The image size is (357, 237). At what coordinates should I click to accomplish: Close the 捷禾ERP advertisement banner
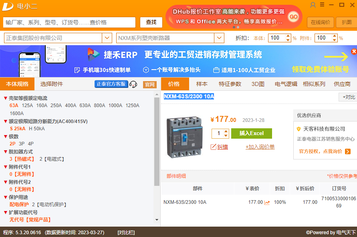pyautogui.click(x=354, y=52)
